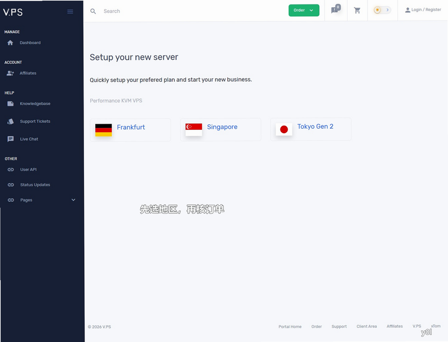The height and width of the screenshot is (342, 448).
Task: Open Live Chat in the sidebar
Action: click(x=29, y=139)
